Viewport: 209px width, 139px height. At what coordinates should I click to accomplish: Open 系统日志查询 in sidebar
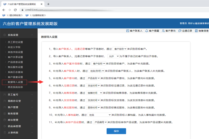pyautogui.click(x=15, y=72)
